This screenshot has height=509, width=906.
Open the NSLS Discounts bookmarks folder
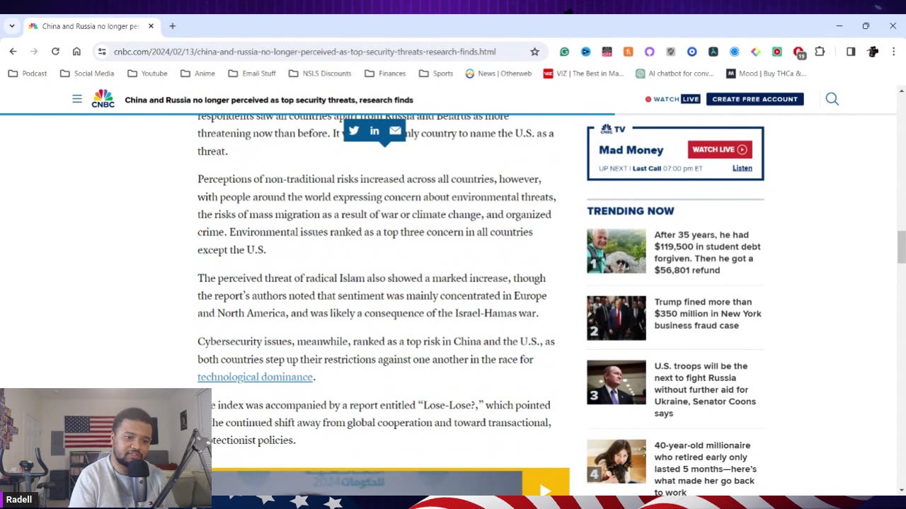tap(320, 74)
